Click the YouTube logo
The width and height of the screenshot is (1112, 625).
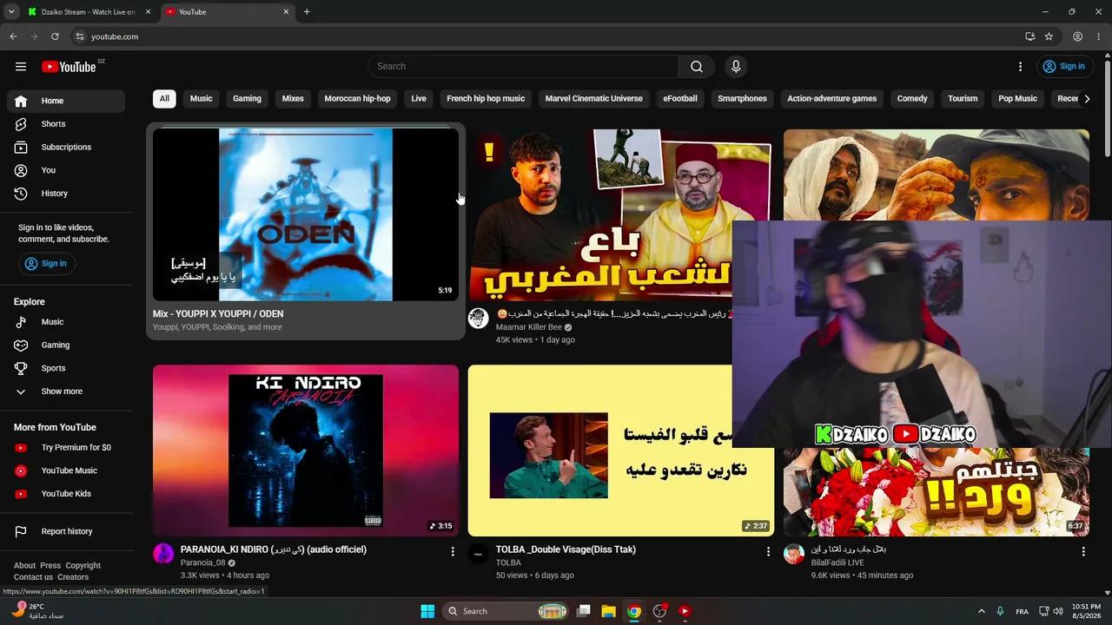69,67
